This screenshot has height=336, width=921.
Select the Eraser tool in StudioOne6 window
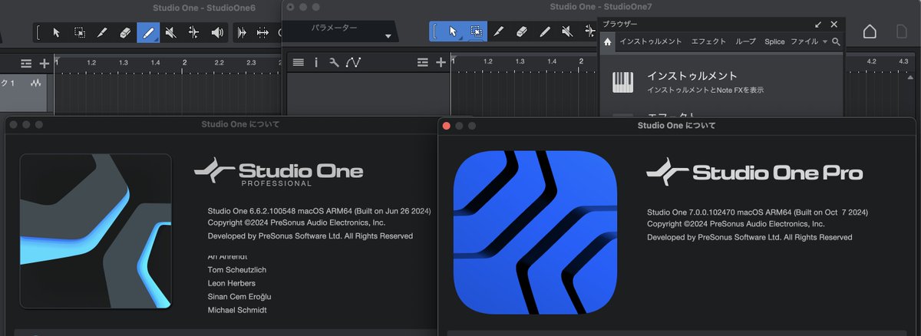125,32
